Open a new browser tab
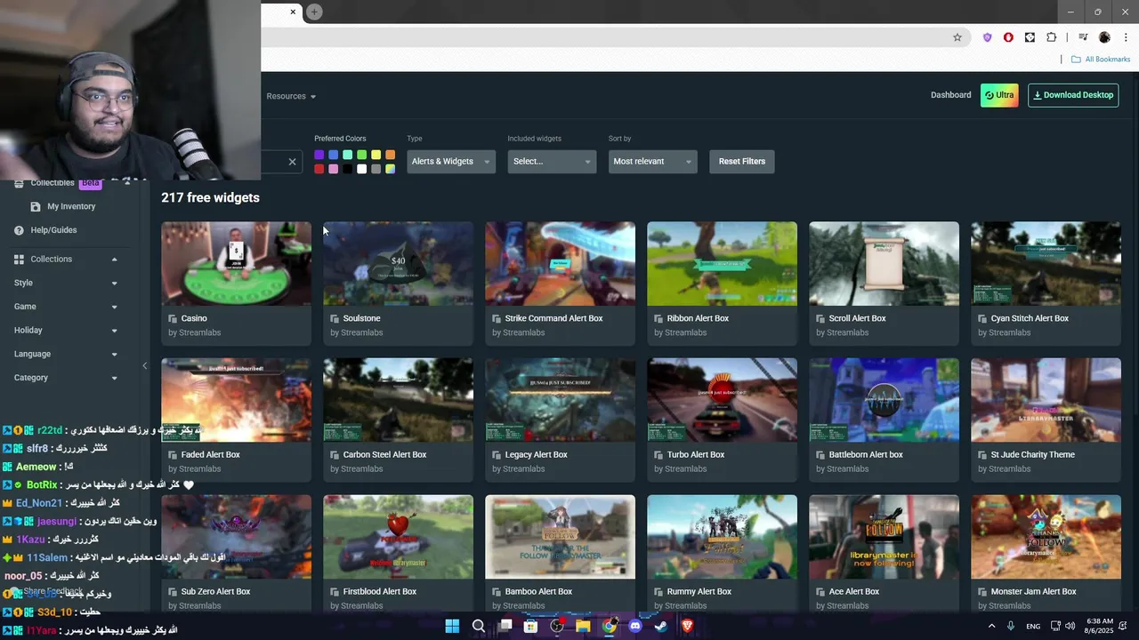The width and height of the screenshot is (1139, 640). coord(314,12)
